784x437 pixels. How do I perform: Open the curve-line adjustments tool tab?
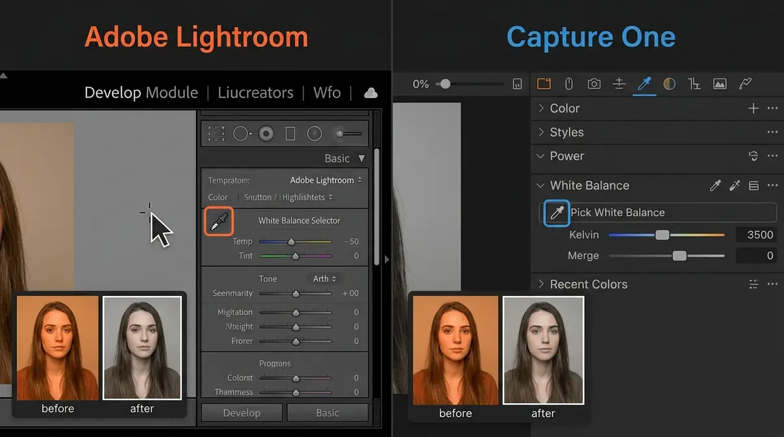coord(746,84)
